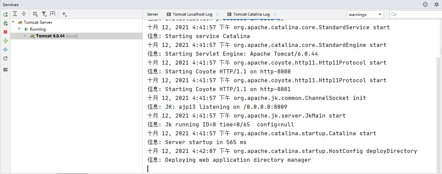
Task: Expand all services in the tree
Action: [15, 14]
